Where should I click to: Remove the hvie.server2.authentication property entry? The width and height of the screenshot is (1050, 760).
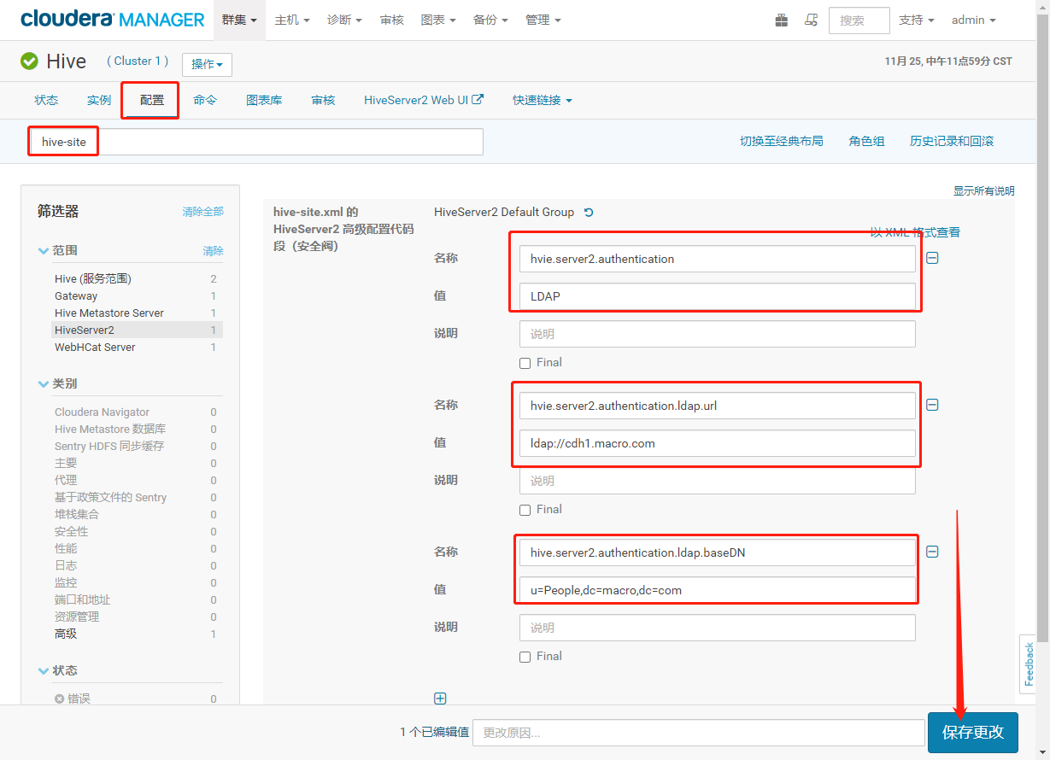[x=932, y=258]
